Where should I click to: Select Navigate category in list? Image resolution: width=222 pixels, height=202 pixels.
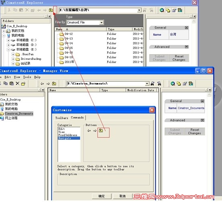[69, 138]
